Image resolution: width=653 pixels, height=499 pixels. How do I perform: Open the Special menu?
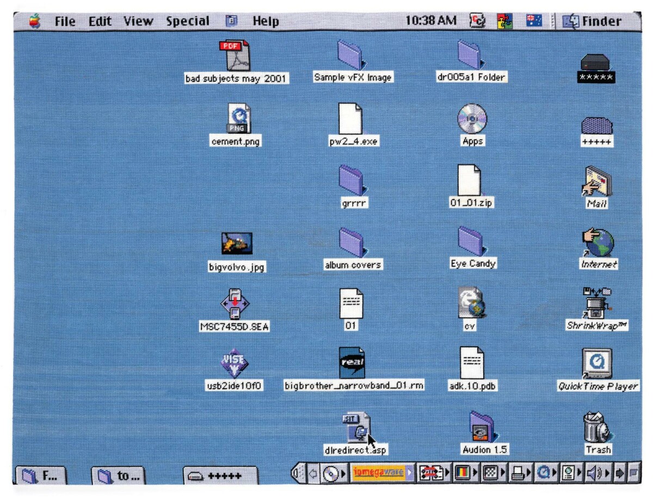(188, 22)
